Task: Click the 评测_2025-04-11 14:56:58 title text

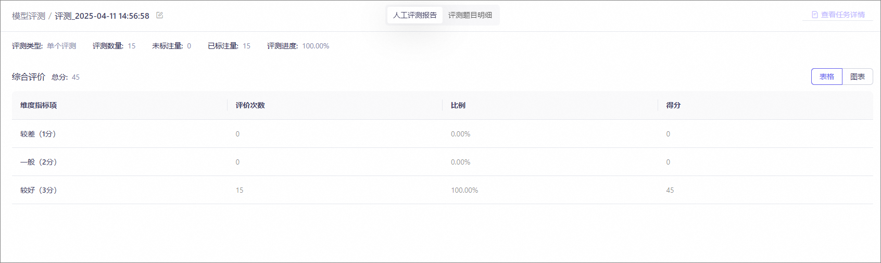Action: pyautogui.click(x=102, y=16)
